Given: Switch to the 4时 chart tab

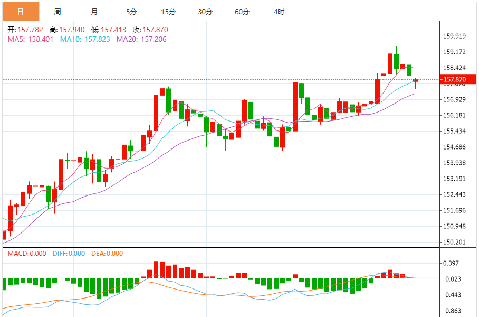Looking at the screenshot, I should click(x=279, y=11).
